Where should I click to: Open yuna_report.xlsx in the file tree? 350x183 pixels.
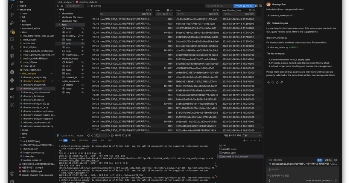32,70
